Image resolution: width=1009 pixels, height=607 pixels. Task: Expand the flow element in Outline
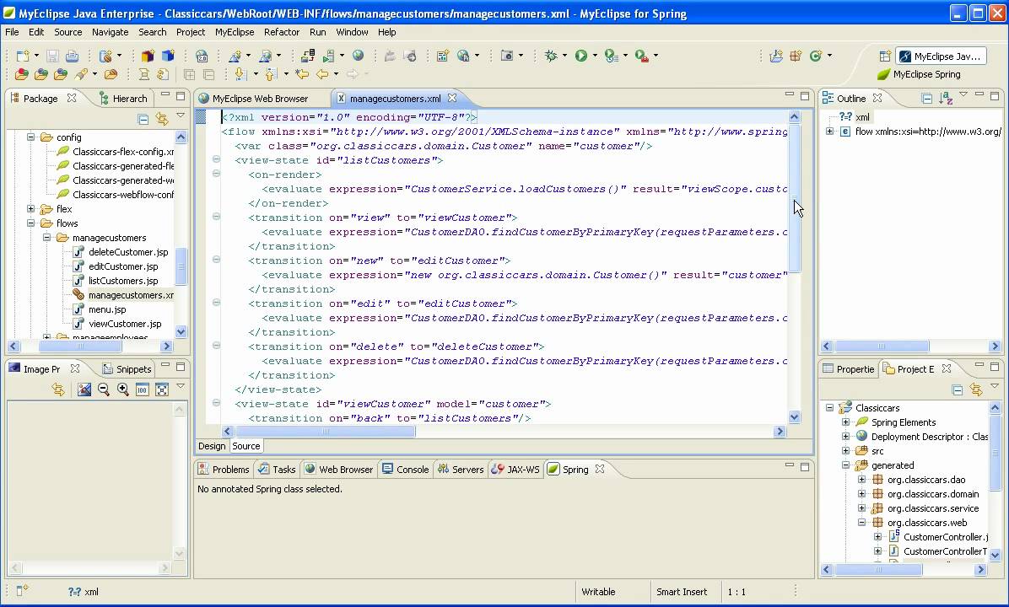pos(830,132)
